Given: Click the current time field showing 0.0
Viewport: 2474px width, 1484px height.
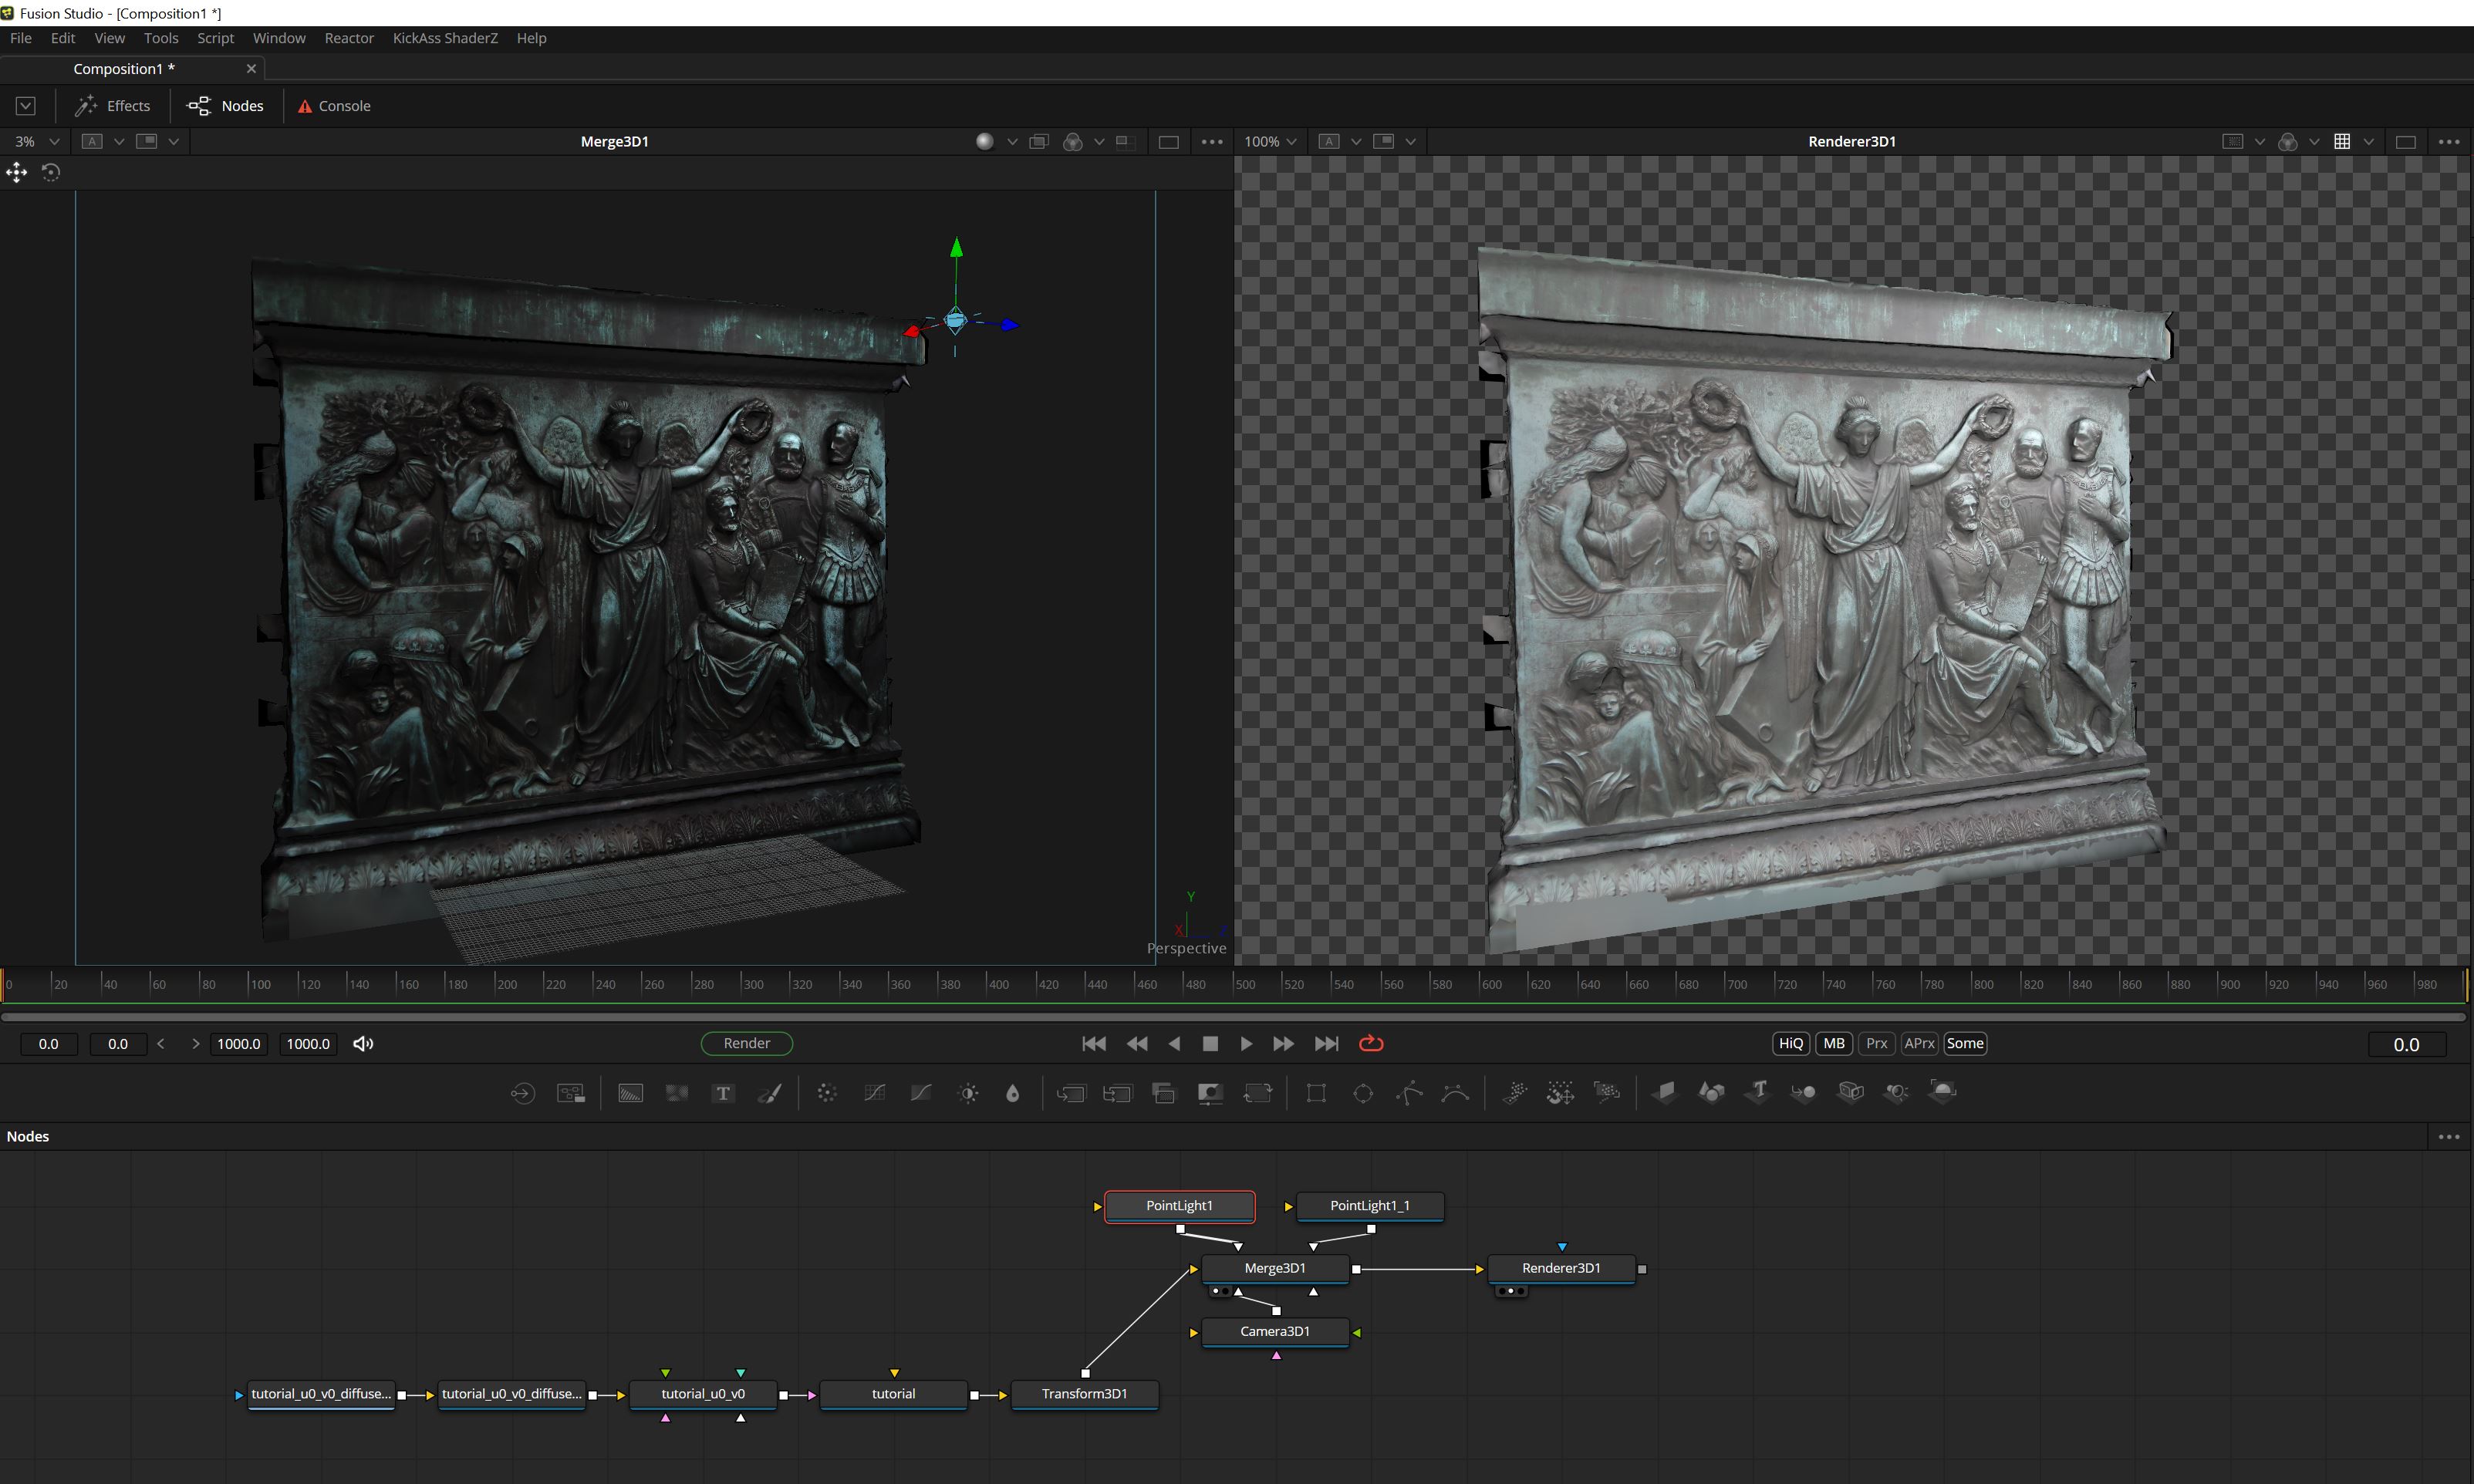Looking at the screenshot, I should point(2406,1044).
